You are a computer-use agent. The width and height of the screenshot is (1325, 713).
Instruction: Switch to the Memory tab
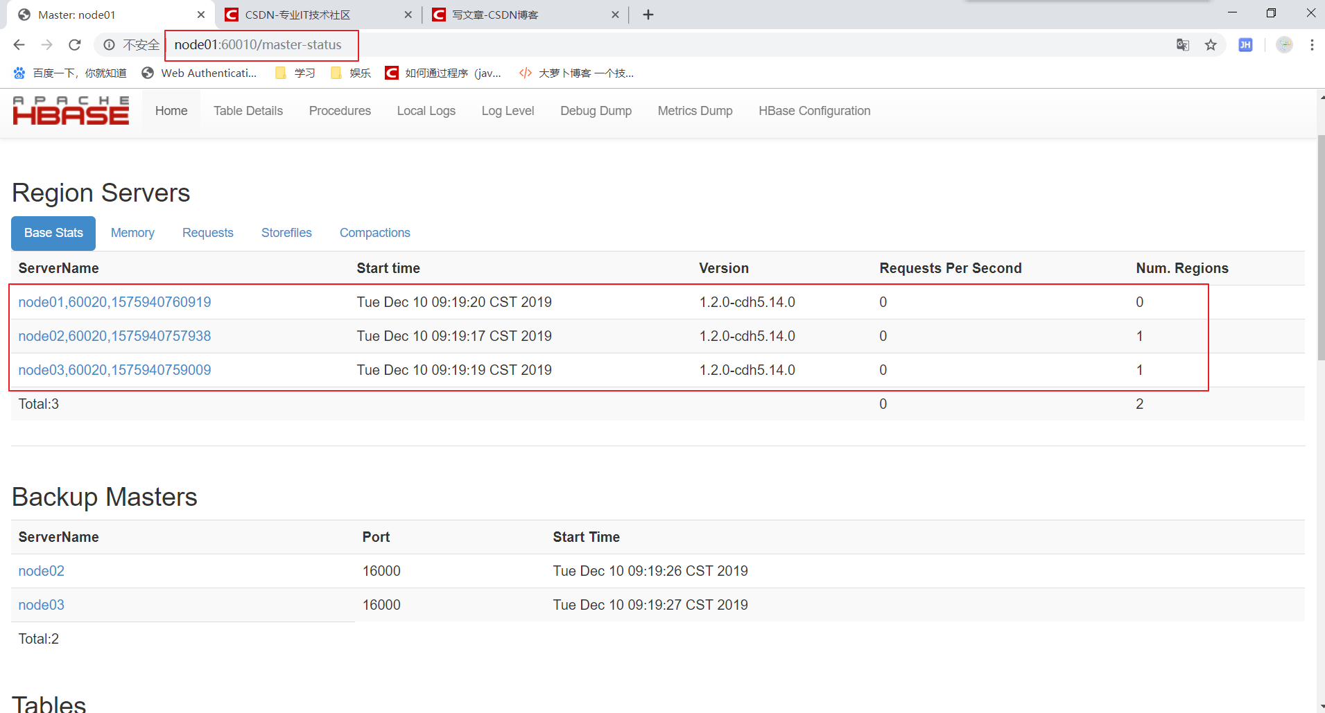coord(132,233)
